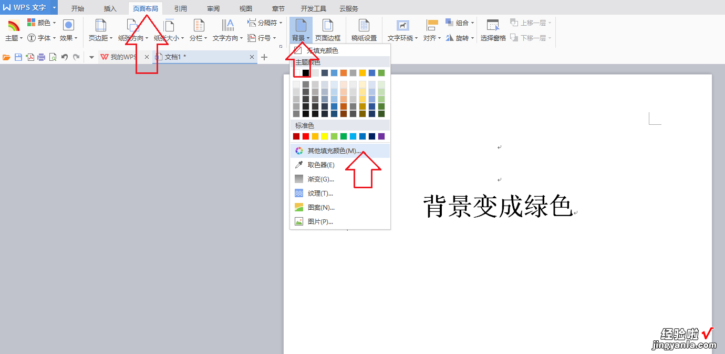Image resolution: width=725 pixels, height=354 pixels.
Task: Click the Bring Forward (上移一层) button
Action: point(530,23)
